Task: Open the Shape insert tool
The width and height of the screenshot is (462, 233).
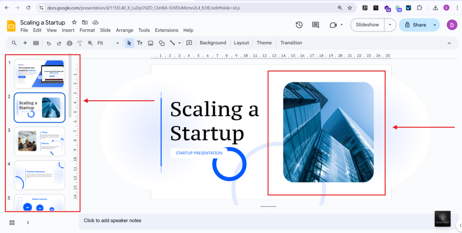Action: click(x=162, y=43)
